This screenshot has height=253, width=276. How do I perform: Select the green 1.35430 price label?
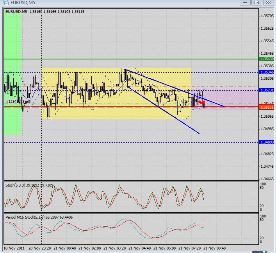pos(267,59)
